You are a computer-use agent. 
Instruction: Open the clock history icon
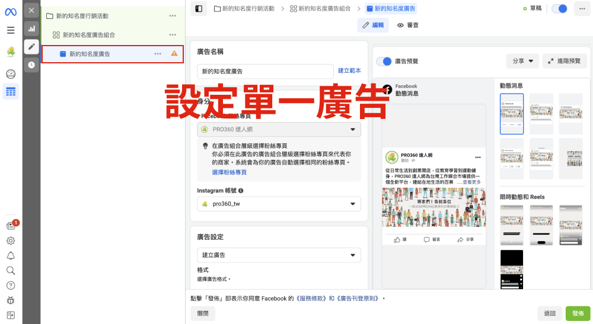coord(31,65)
